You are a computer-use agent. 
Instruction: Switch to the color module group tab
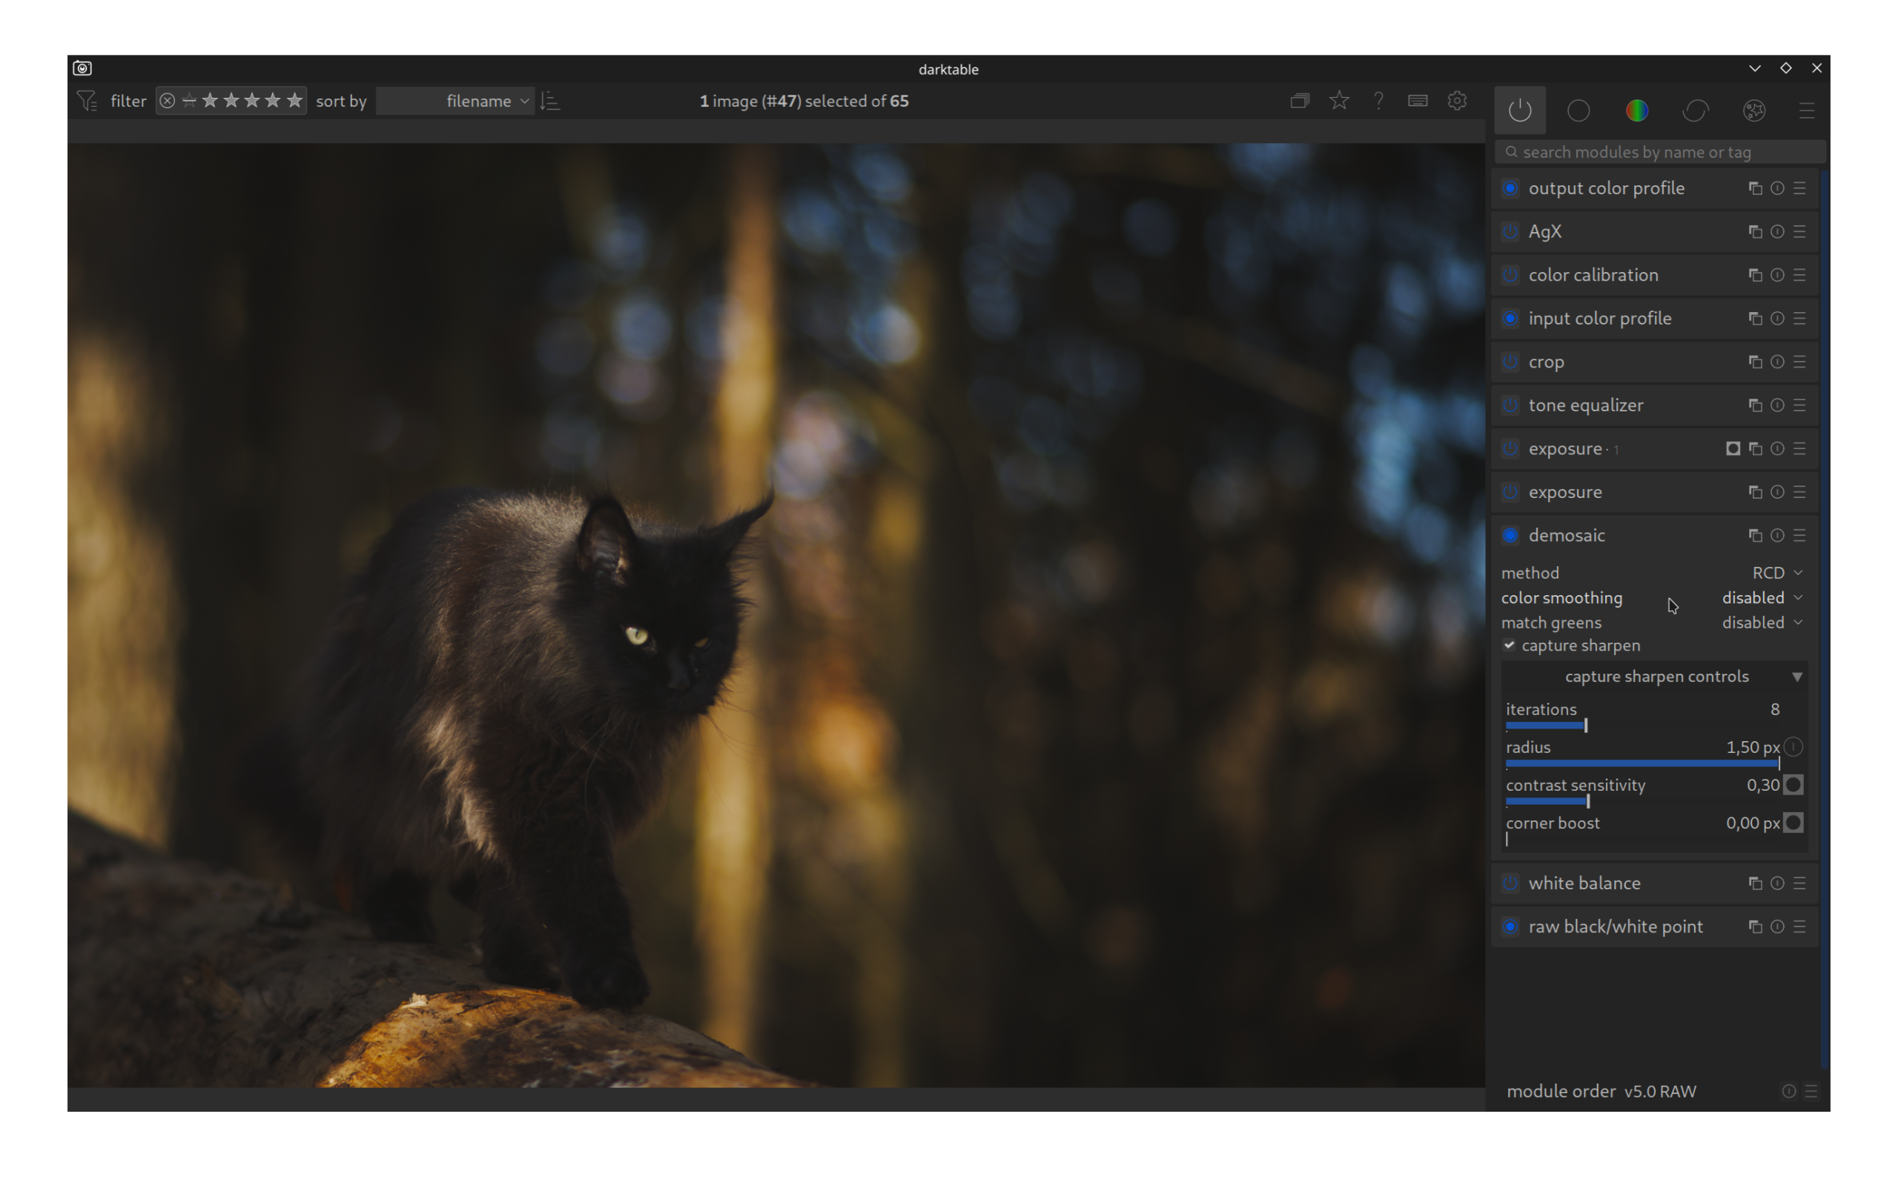pyautogui.click(x=1636, y=110)
